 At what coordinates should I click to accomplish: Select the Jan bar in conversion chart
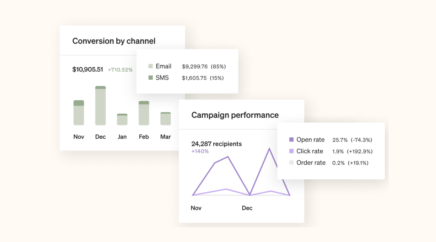point(122,119)
